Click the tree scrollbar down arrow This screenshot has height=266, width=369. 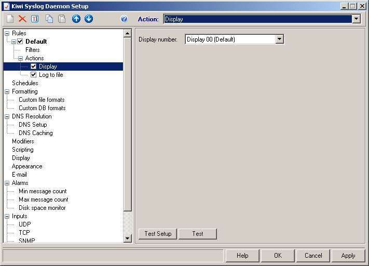tap(127, 238)
